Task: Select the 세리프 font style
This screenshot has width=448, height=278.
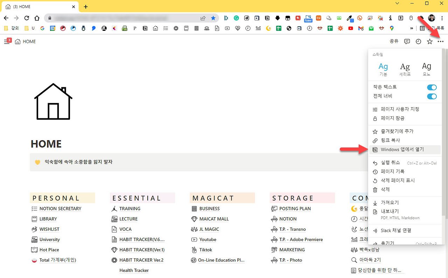Action: tap(405, 69)
